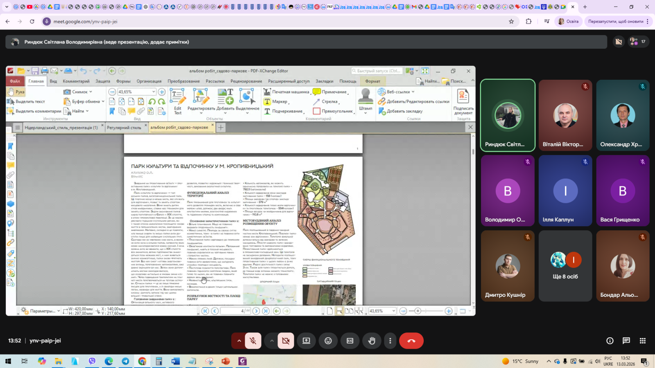Open more options three-dot menu

tap(390, 341)
